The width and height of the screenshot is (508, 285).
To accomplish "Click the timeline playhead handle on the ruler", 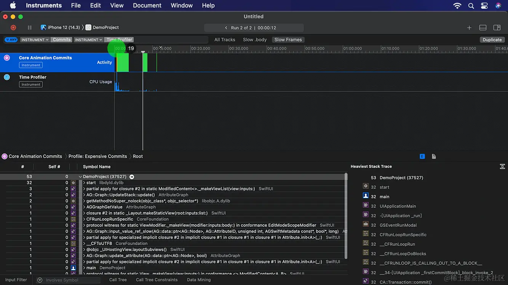I will pos(143,52).
